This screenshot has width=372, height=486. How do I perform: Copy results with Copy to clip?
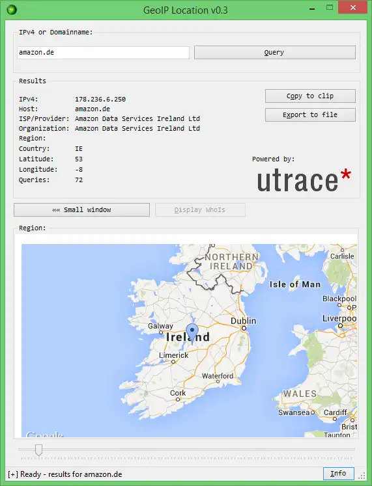click(x=310, y=96)
